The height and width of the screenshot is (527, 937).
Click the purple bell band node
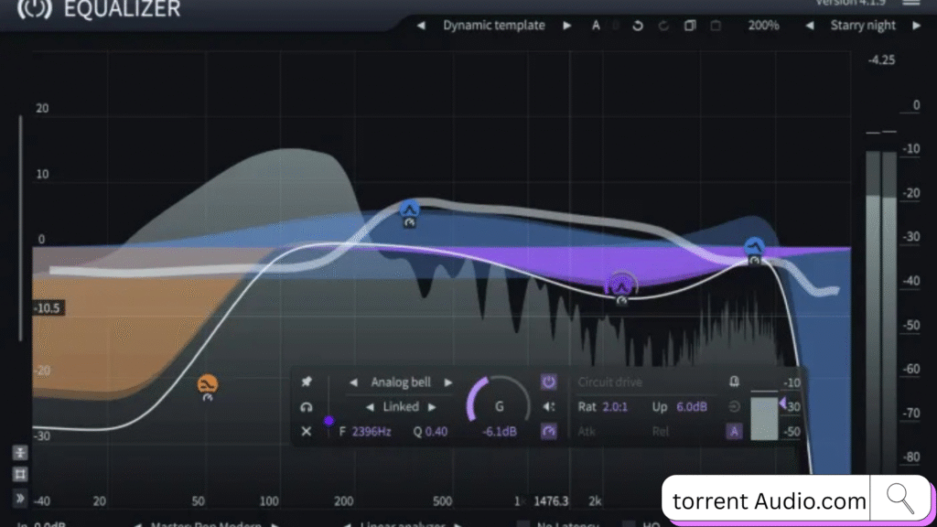[622, 285]
